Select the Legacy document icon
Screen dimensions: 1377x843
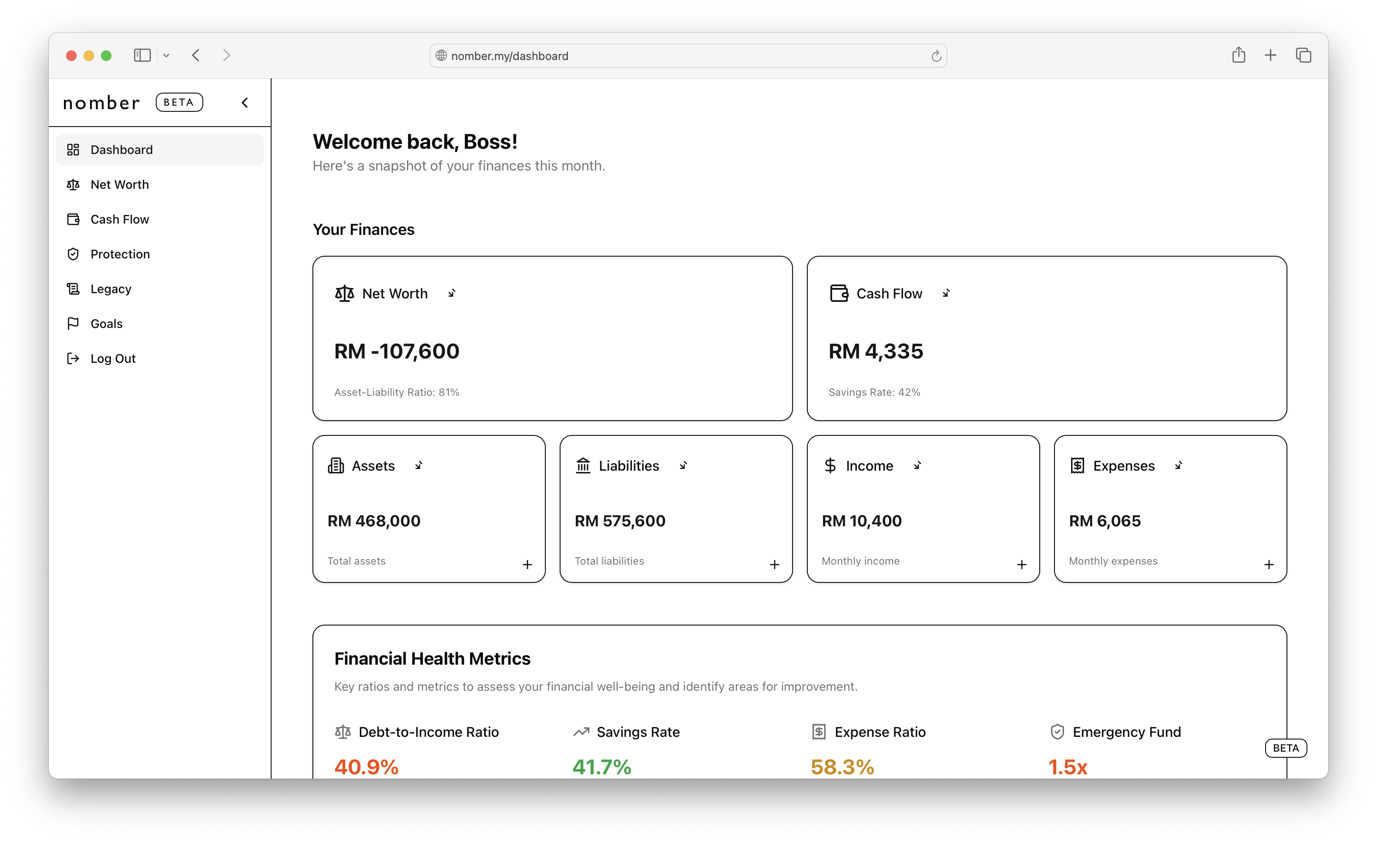73,288
